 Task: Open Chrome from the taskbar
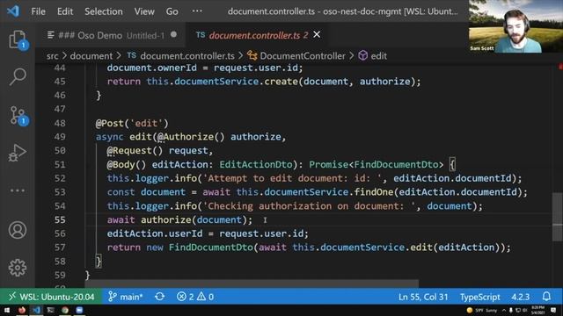65,310
